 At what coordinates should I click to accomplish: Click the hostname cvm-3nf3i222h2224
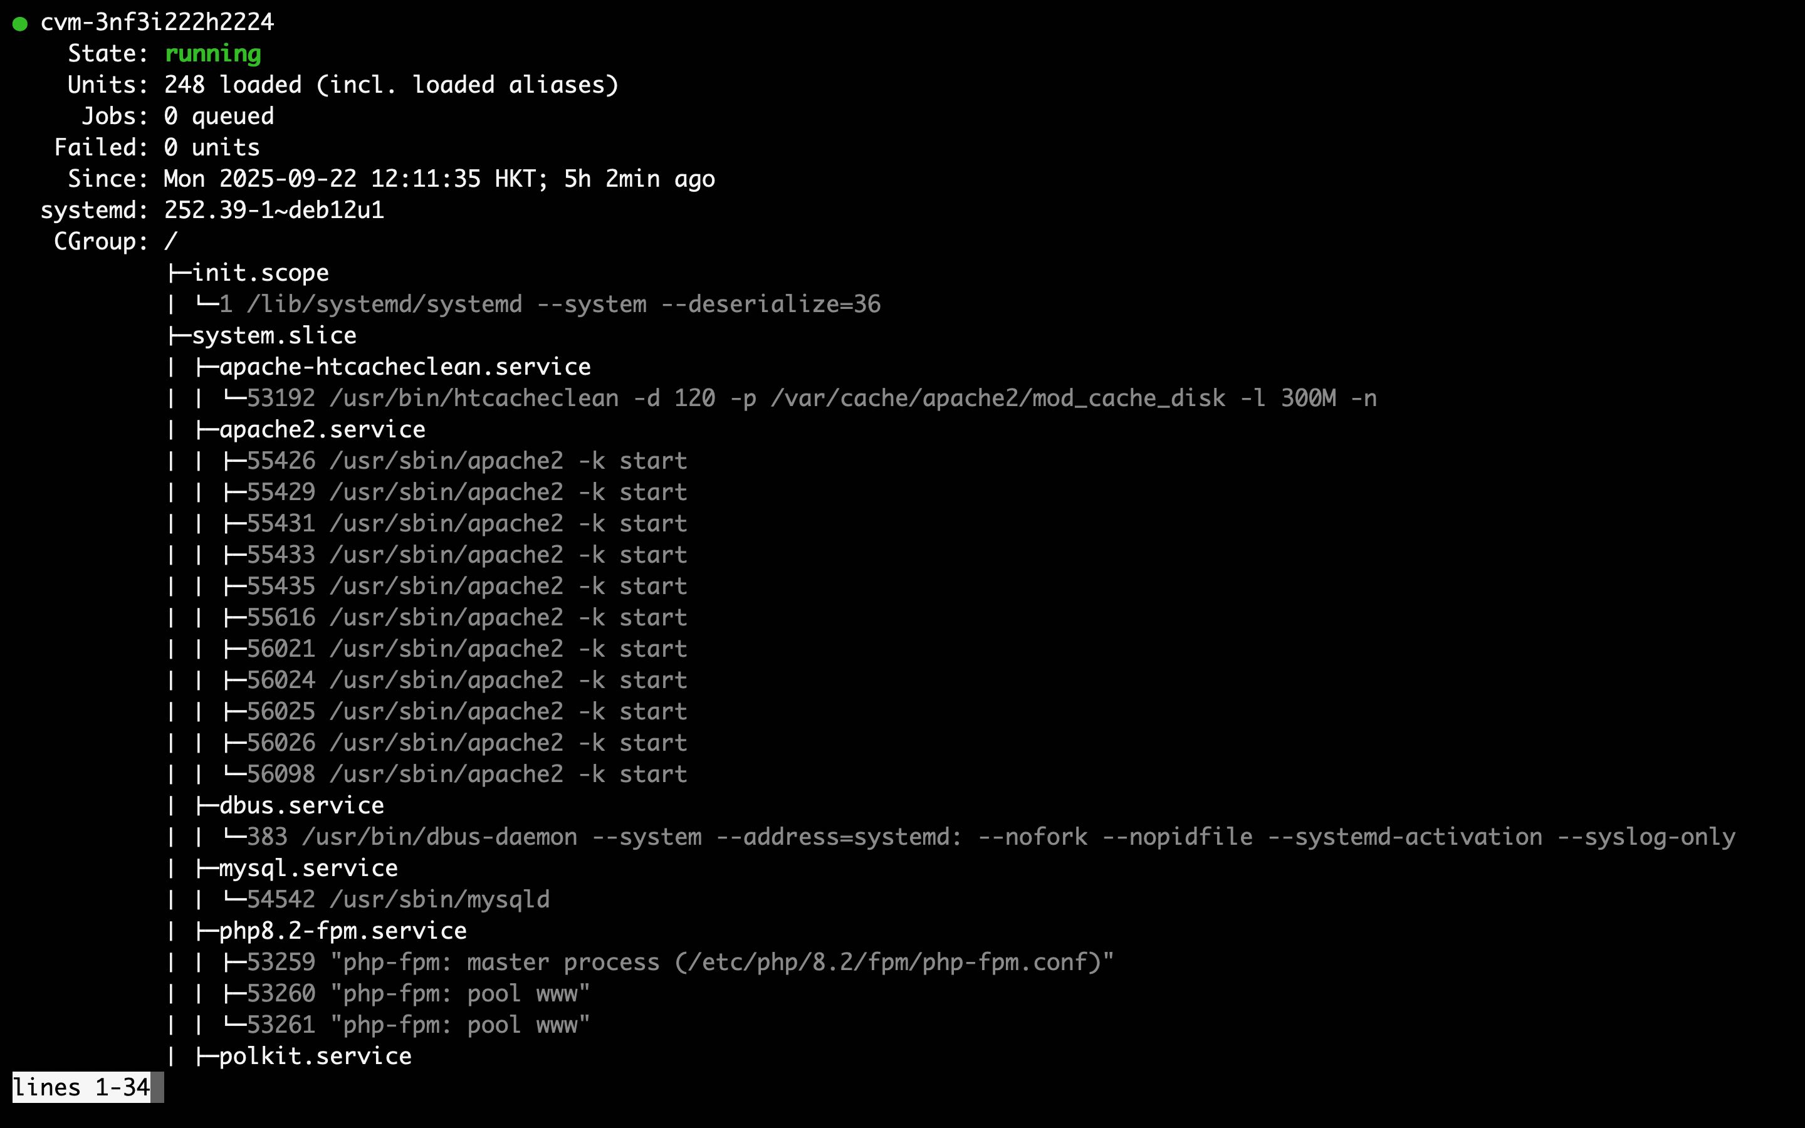click(157, 23)
